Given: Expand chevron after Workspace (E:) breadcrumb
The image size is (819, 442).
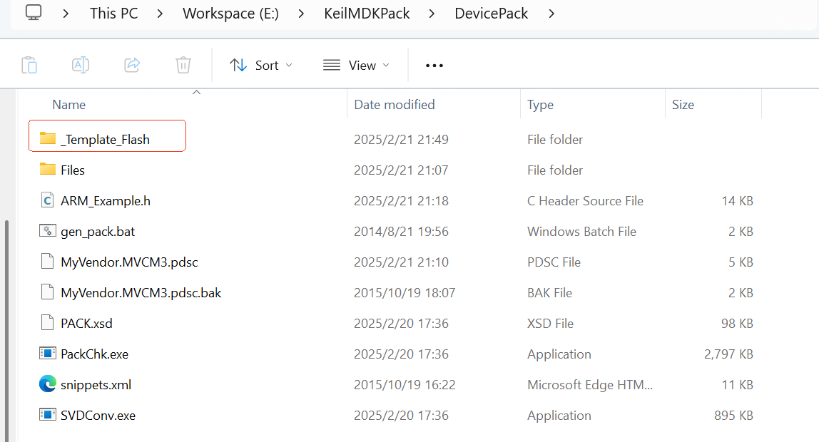Looking at the screenshot, I should (x=298, y=14).
